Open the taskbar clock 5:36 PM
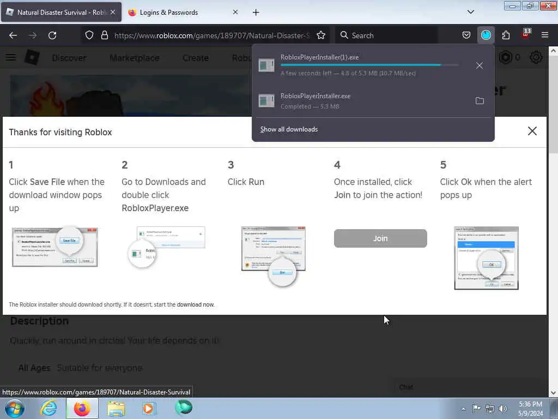 click(x=530, y=409)
